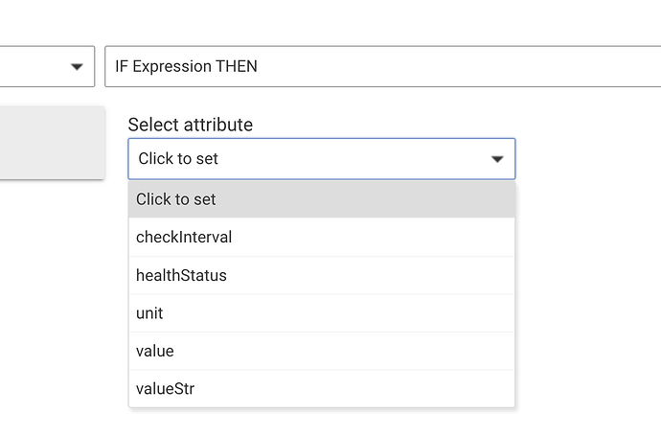Pick valueStr from the attribute list
The height and width of the screenshot is (436, 661).
click(322, 388)
